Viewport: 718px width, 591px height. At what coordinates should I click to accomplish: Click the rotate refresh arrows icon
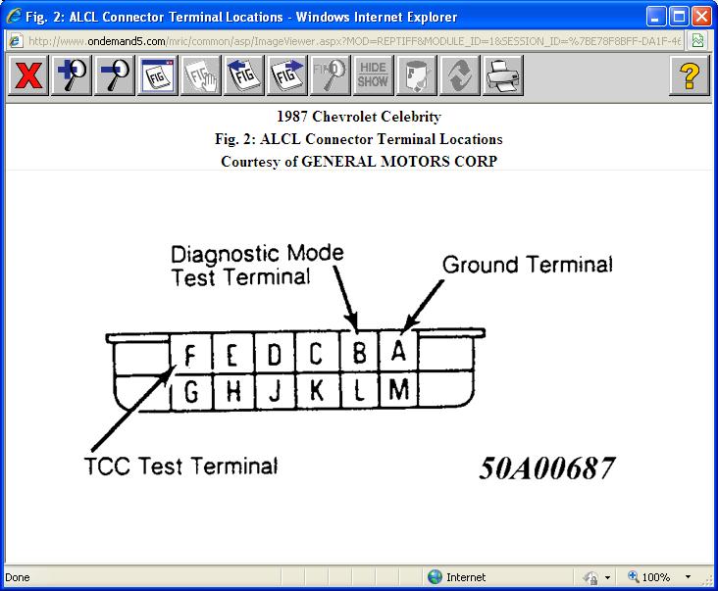(459, 75)
